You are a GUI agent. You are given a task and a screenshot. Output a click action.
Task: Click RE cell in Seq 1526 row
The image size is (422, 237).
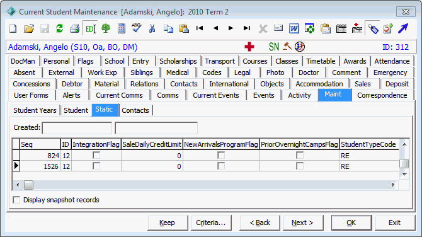(x=369, y=166)
